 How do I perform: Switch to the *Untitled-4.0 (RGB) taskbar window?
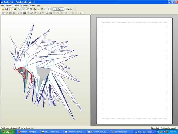[x=98, y=132]
